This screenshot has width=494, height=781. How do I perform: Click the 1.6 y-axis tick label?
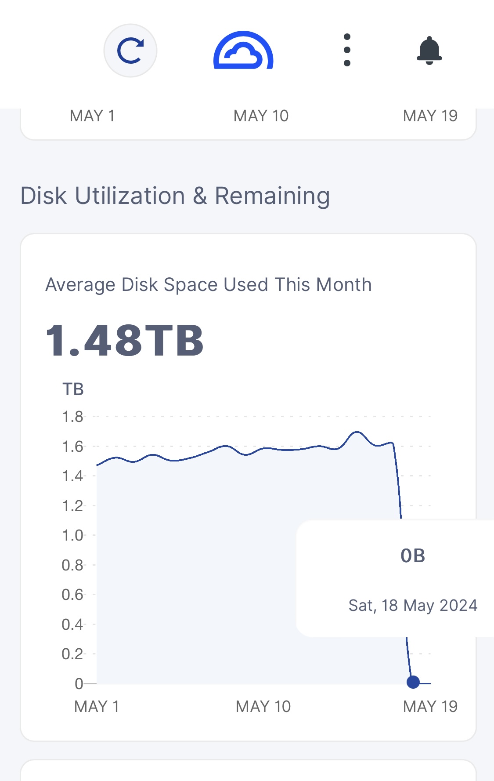pyautogui.click(x=72, y=447)
